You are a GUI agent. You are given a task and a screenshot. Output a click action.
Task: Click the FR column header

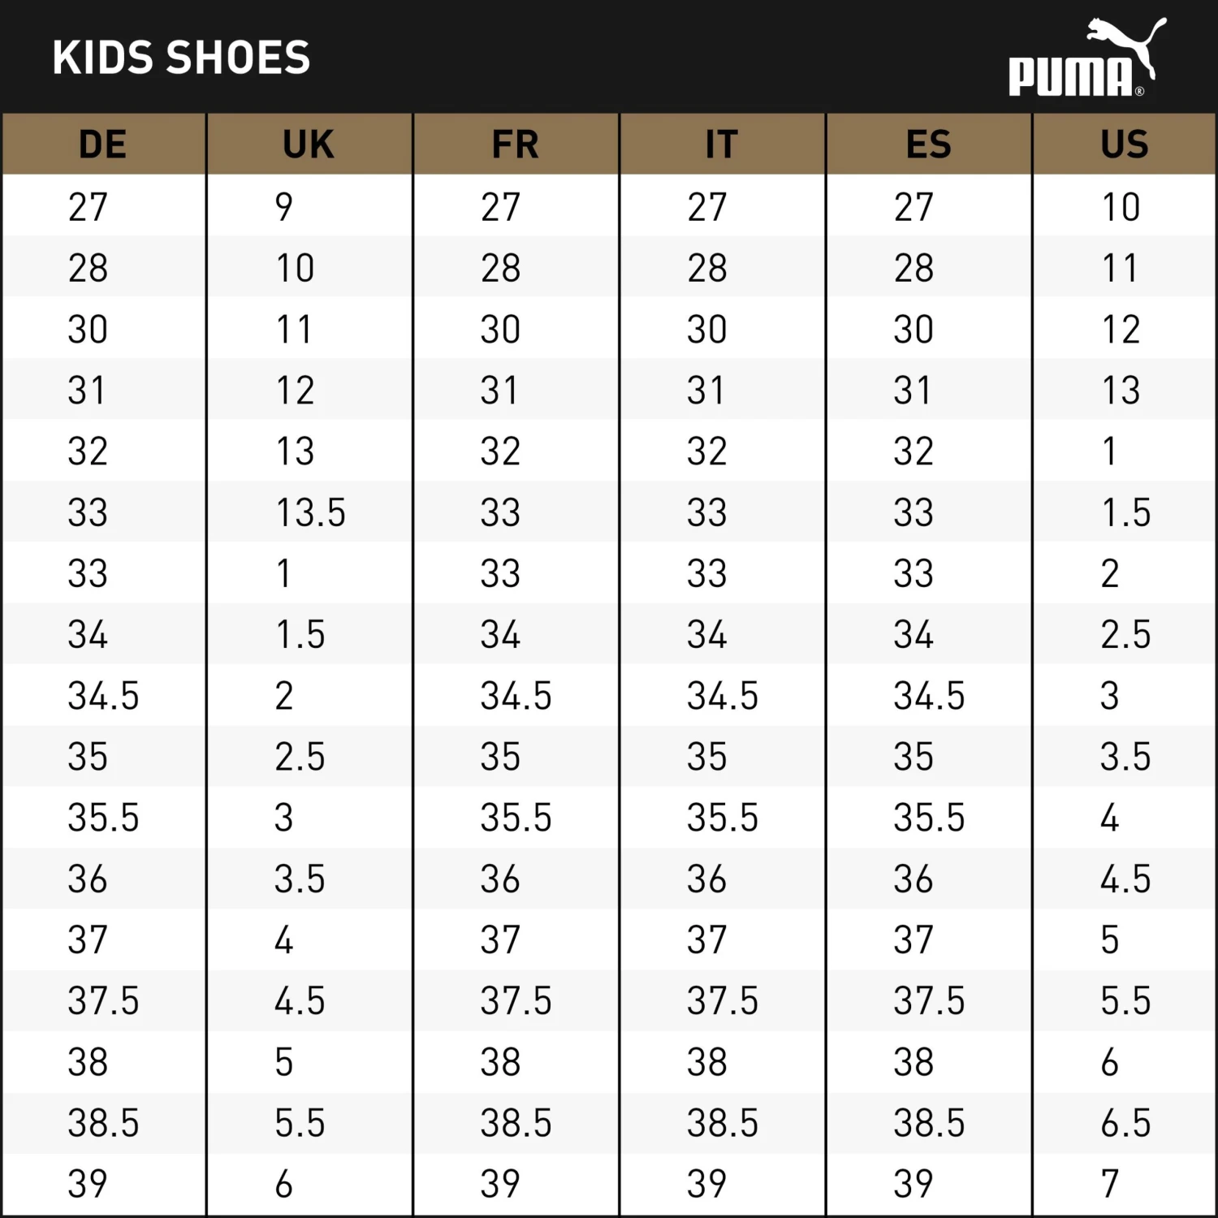tap(515, 145)
